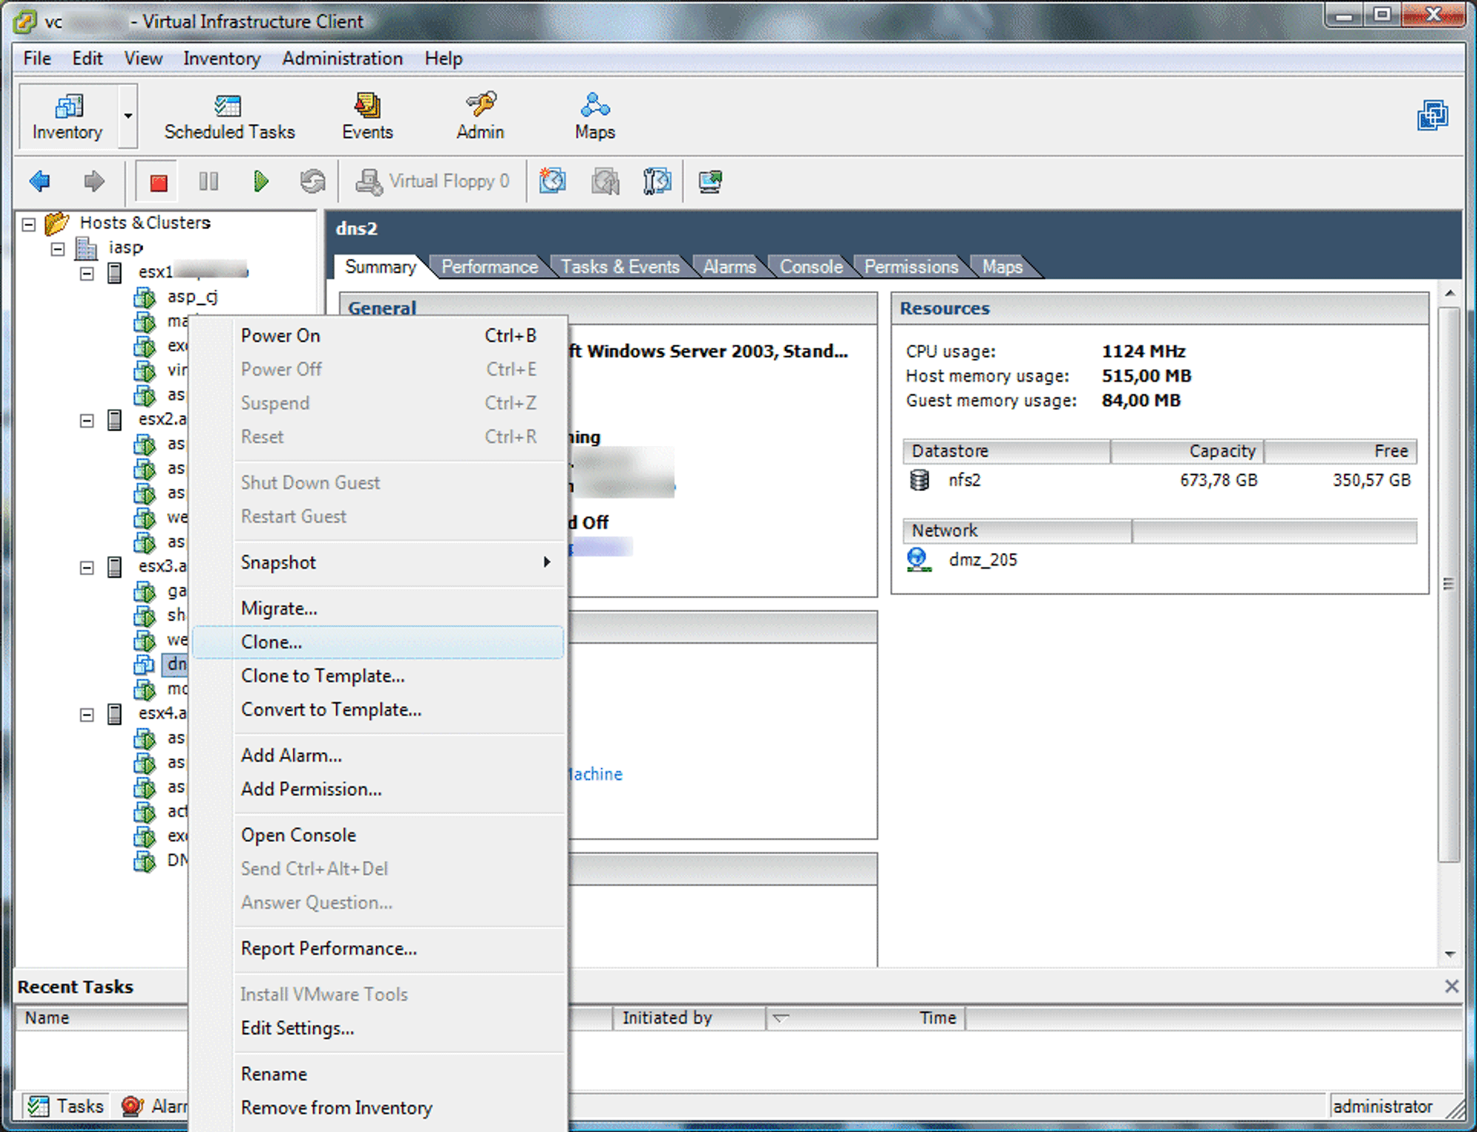Open the Inventory dropdown arrow

pyautogui.click(x=128, y=116)
